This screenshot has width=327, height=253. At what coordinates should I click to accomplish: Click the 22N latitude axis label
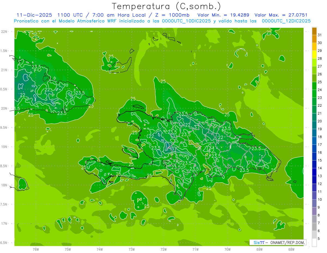pos(4,32)
